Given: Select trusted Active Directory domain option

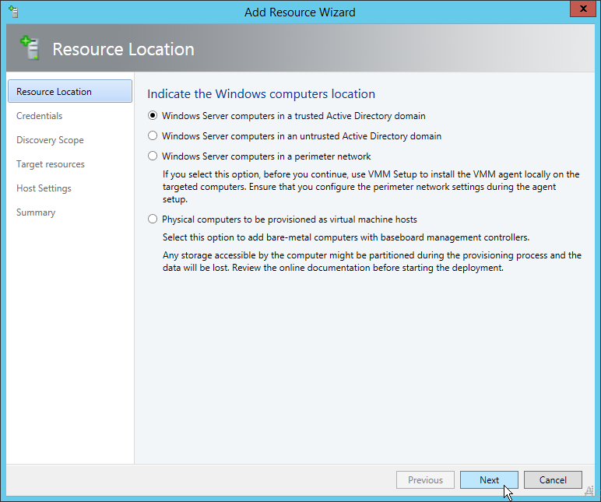Looking at the screenshot, I should click(153, 116).
